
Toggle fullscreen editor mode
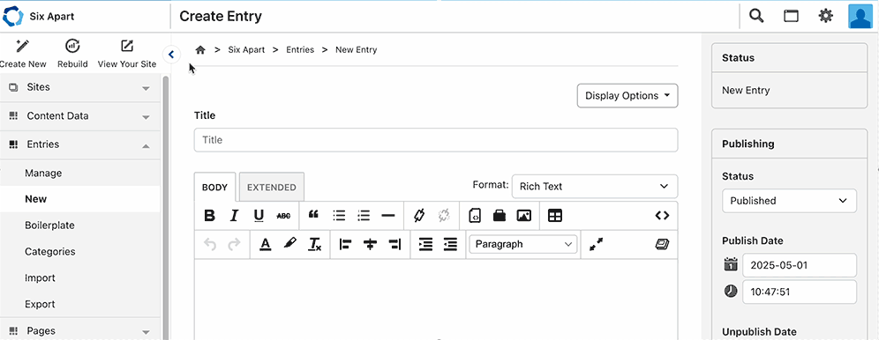point(596,244)
